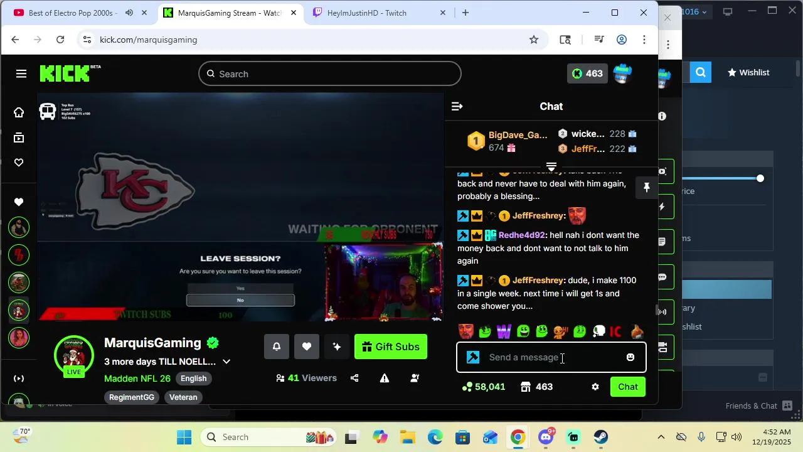Click the user moderation icon beside report
The height and width of the screenshot is (452, 803).
[415, 378]
